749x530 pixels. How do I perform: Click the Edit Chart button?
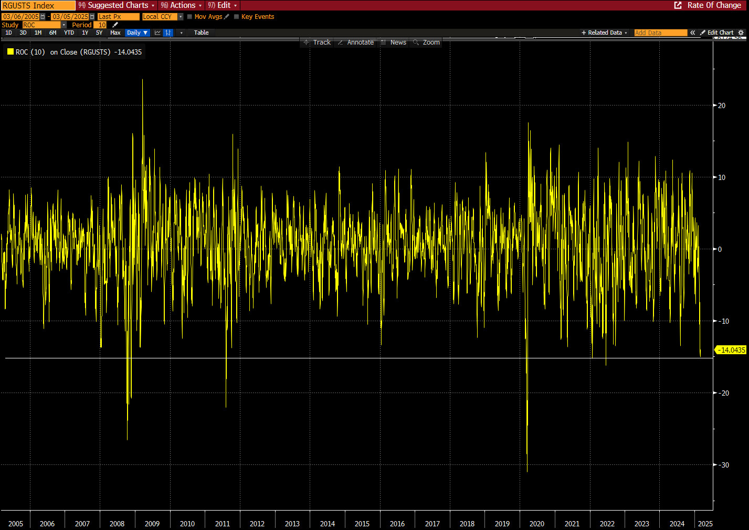click(717, 33)
